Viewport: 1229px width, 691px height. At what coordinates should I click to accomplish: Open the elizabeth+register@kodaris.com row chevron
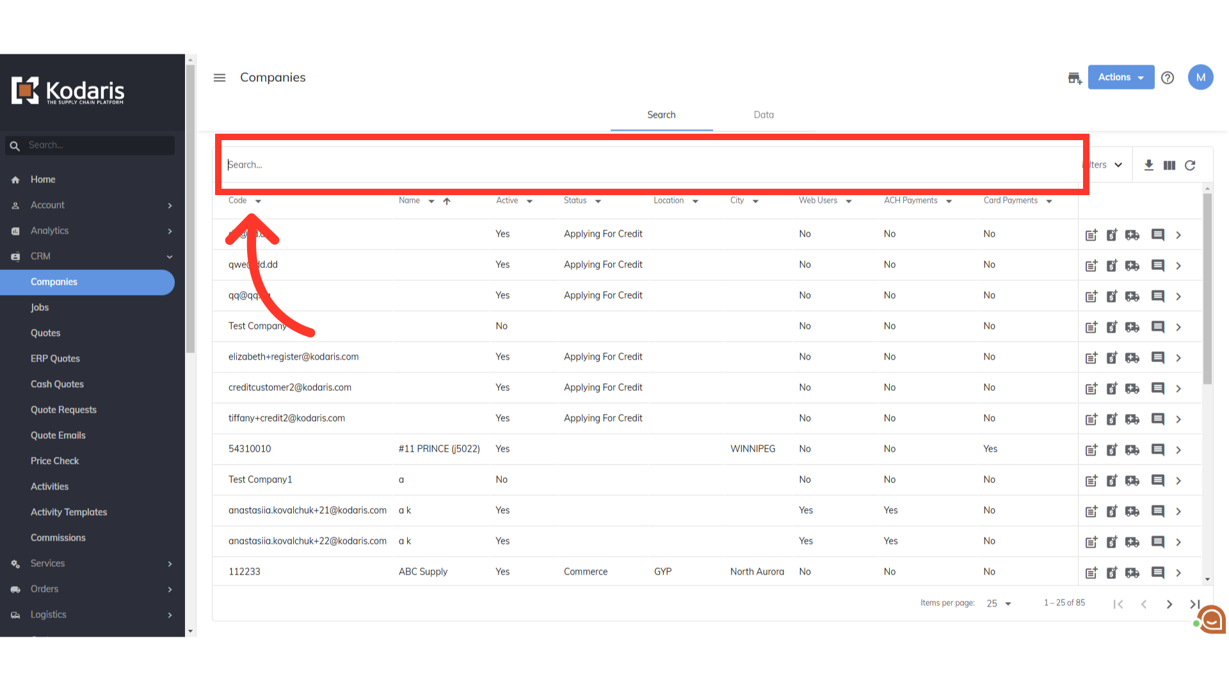(x=1178, y=358)
